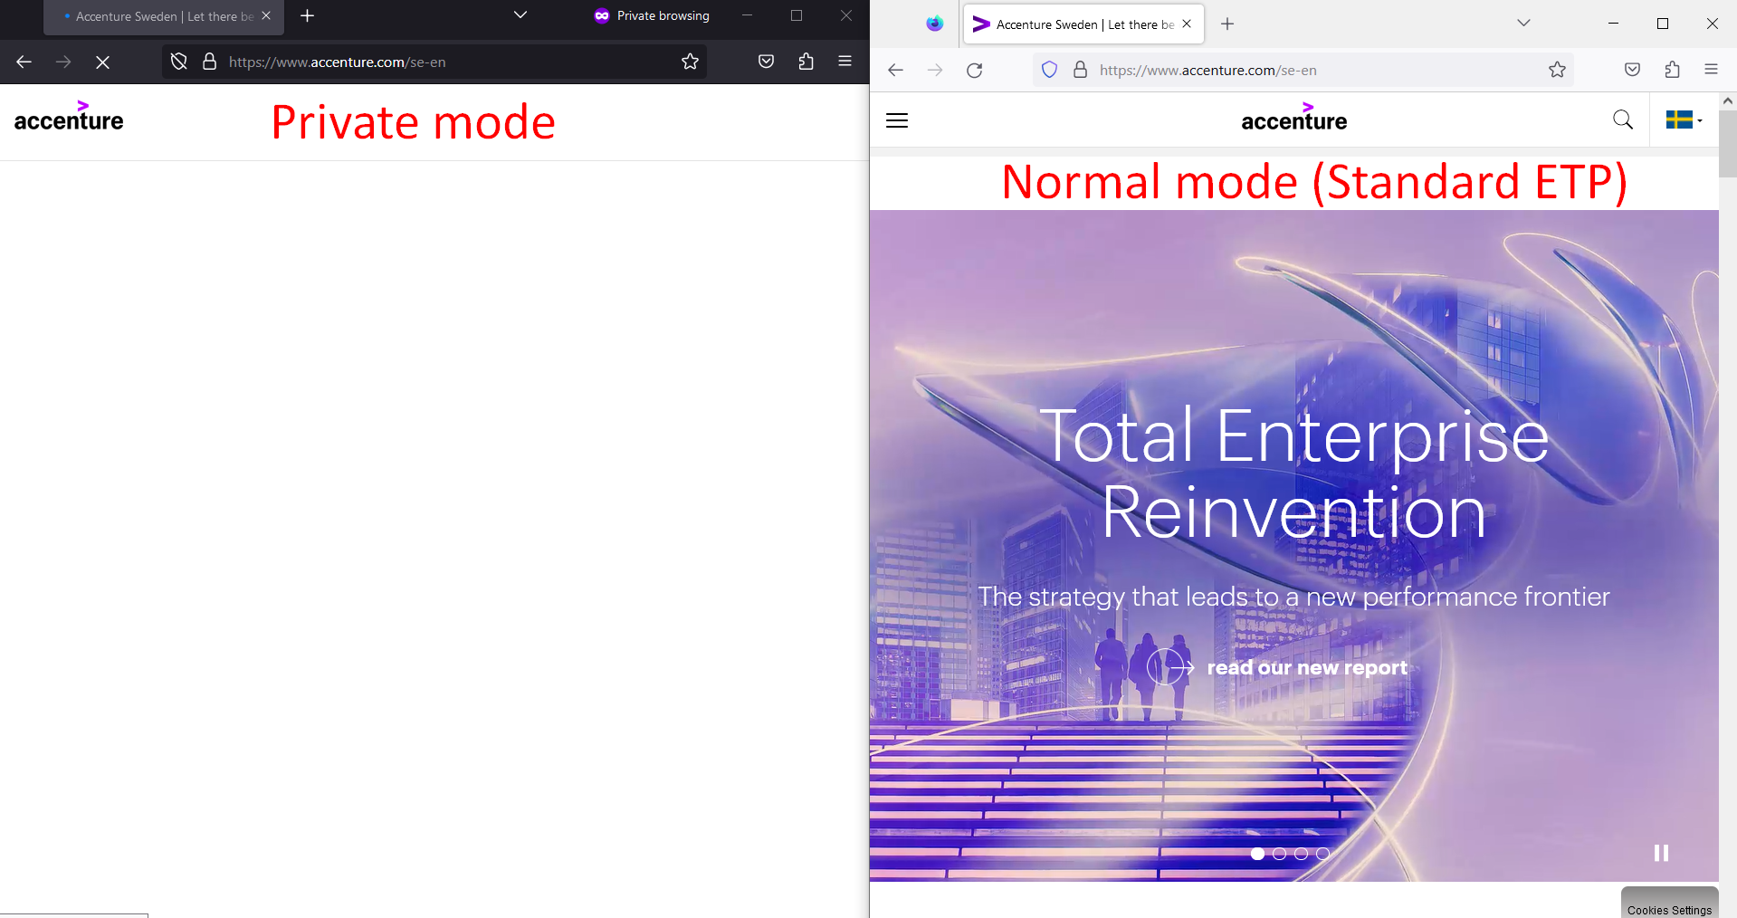Close Accenture tab in normal window
This screenshot has height=918, width=1737.
pos(1187,24)
